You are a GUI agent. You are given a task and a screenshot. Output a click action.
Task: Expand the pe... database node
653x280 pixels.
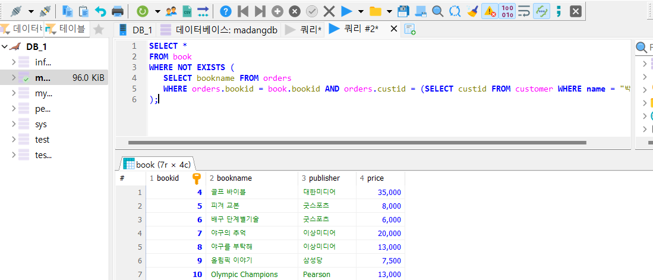tap(14, 109)
